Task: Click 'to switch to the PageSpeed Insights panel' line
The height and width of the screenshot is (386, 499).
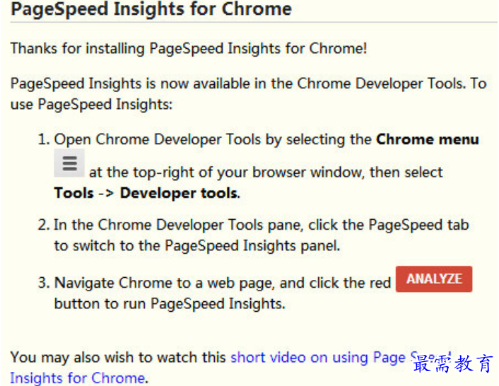Action: [197, 245]
